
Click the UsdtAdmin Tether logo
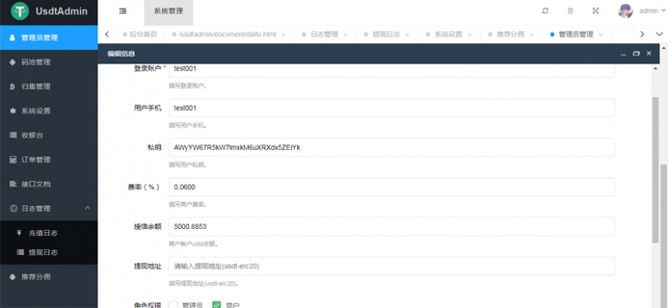[x=20, y=11]
